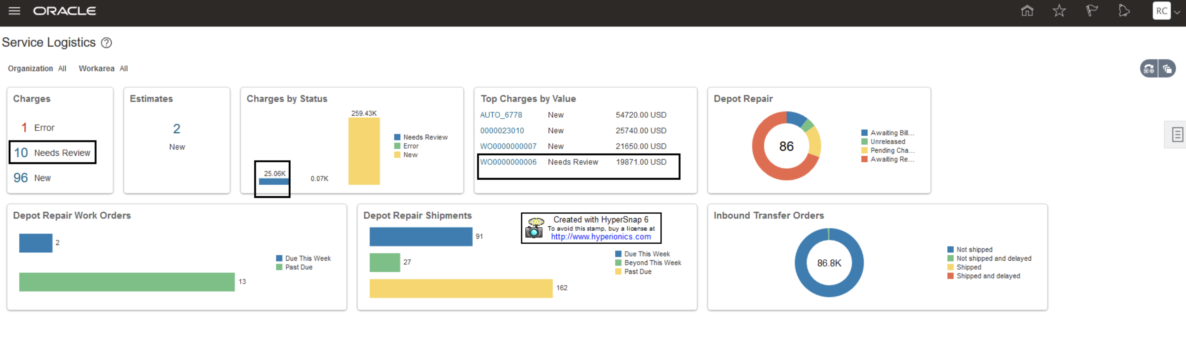The image size is (1186, 342).
Task: Open the hamburger navigation menu
Action: 14,11
